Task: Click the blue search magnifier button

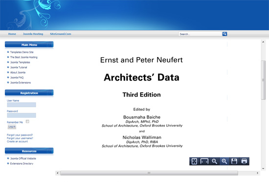Action: 225,34
